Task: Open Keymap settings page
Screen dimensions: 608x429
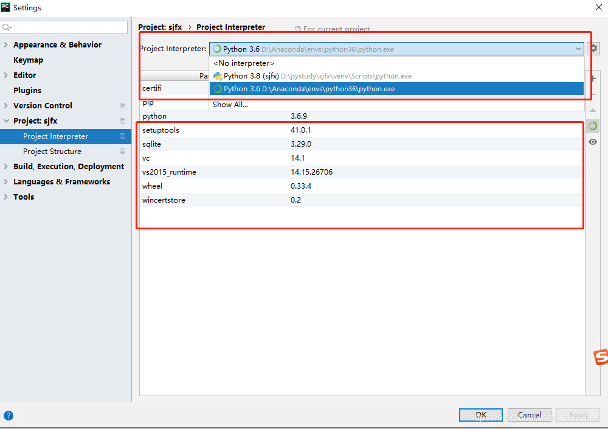Action: click(28, 60)
